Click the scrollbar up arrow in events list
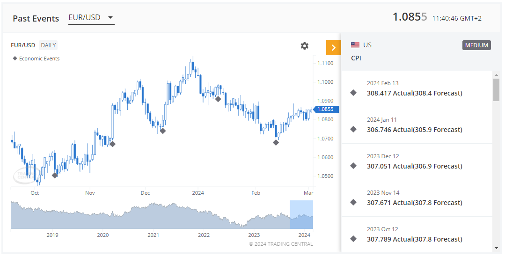The width and height of the screenshot is (505, 257). [x=496, y=75]
